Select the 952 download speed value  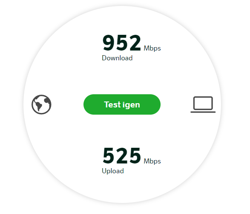pos(122,43)
